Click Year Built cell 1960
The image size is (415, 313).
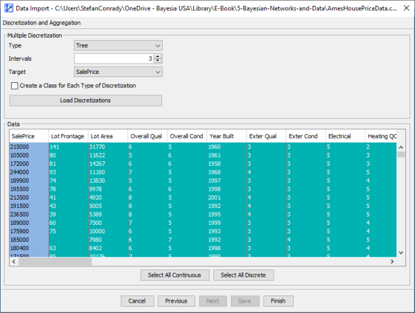coord(227,147)
